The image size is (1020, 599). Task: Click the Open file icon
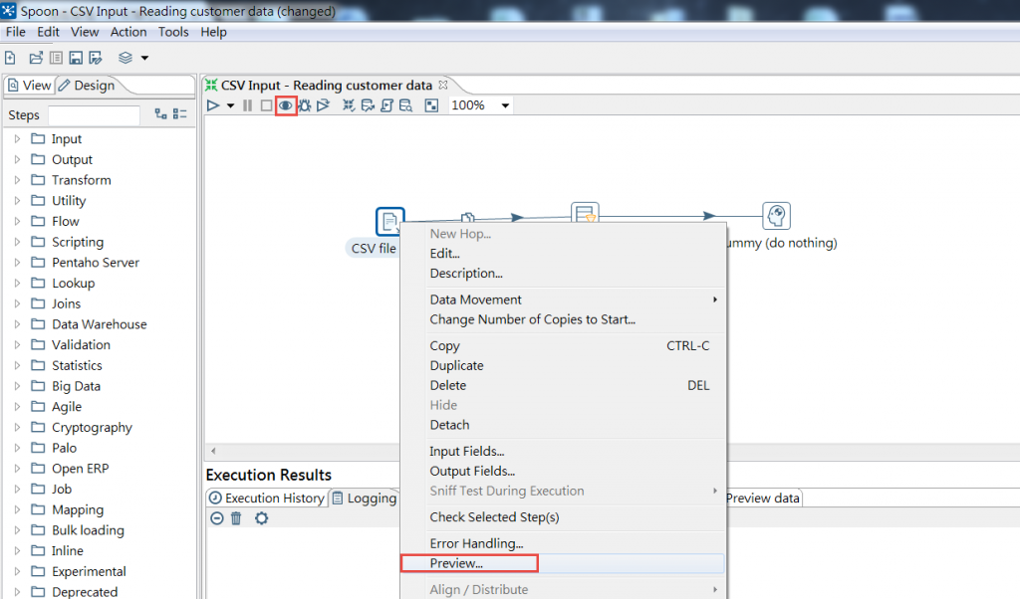point(36,58)
